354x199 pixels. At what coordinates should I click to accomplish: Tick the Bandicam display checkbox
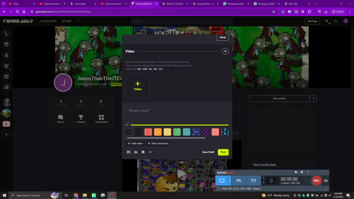[219, 189]
